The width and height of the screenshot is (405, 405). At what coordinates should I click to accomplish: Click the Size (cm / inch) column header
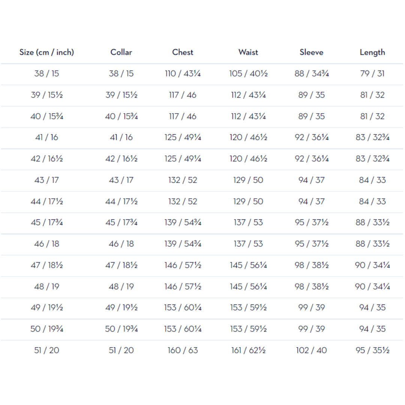pos(47,52)
